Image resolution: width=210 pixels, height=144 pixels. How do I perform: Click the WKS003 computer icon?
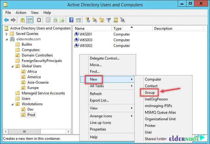[76, 40]
